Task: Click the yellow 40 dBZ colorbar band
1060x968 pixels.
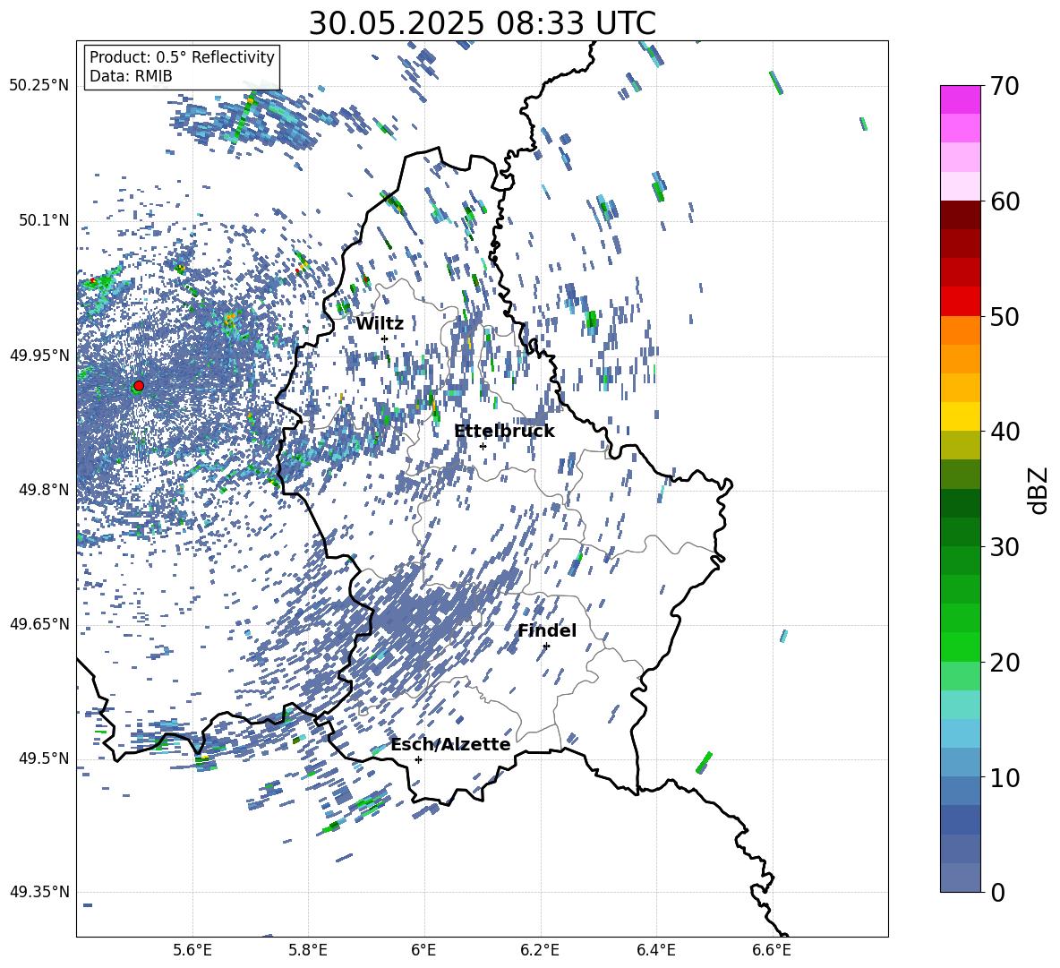Action: 961,416
